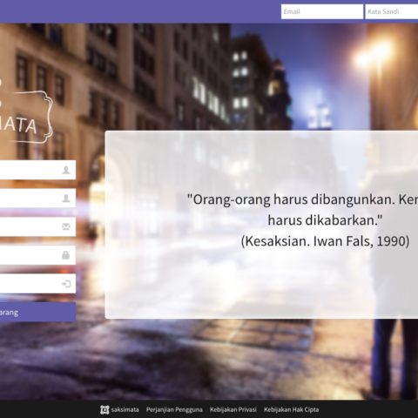Click the padlock icon in the signup form
This screenshot has width=418, height=418.
pos(66,255)
